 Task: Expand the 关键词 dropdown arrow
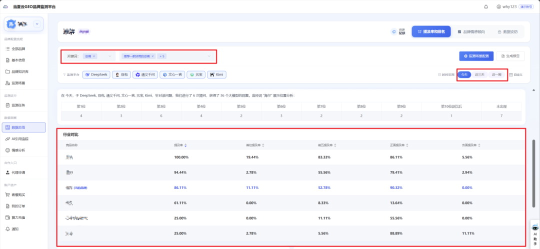(x=110, y=56)
